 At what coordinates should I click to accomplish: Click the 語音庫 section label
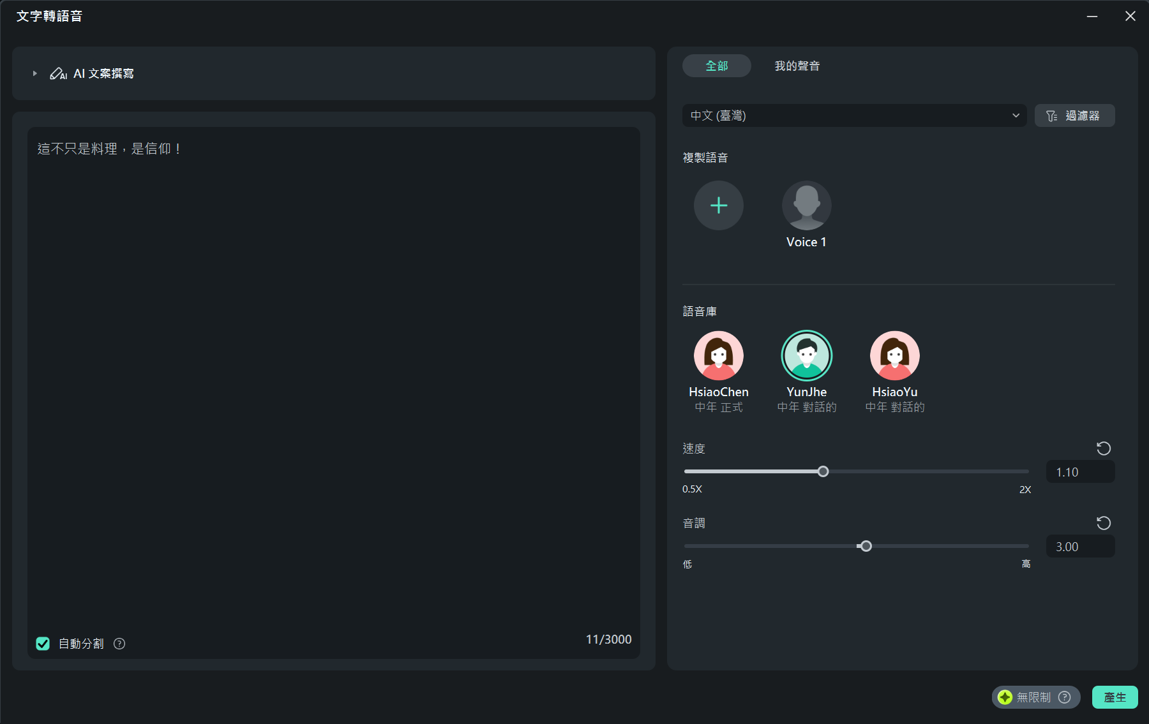(700, 311)
